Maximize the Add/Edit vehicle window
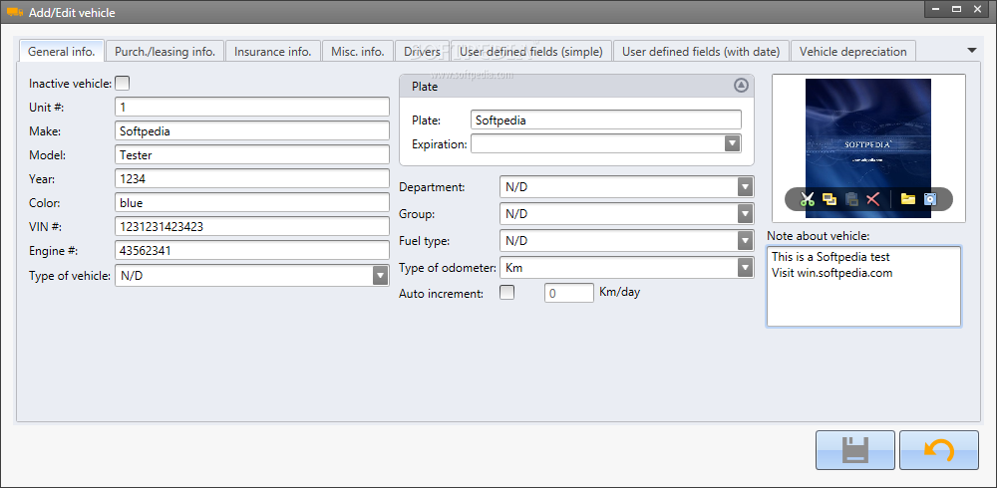Viewport: 997px width, 488px height. [956, 8]
